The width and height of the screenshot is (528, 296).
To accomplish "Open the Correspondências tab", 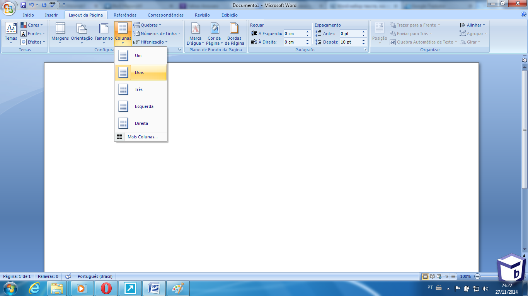I will pos(165,15).
